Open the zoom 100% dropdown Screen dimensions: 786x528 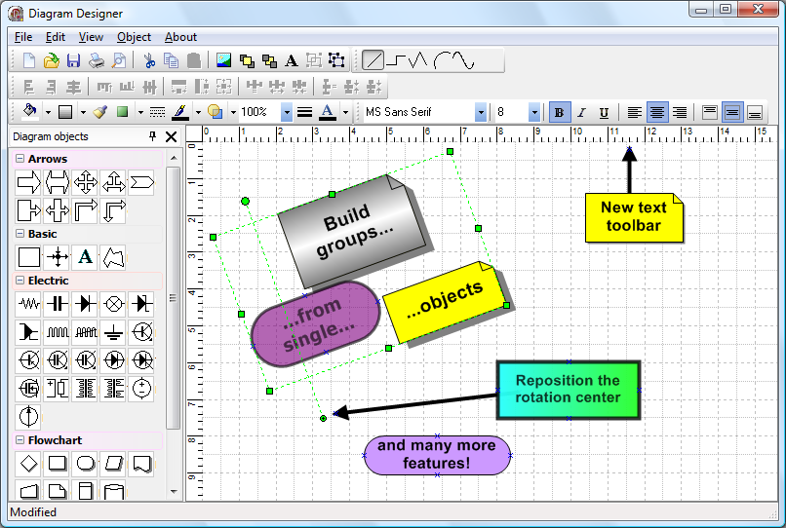pyautogui.click(x=286, y=112)
